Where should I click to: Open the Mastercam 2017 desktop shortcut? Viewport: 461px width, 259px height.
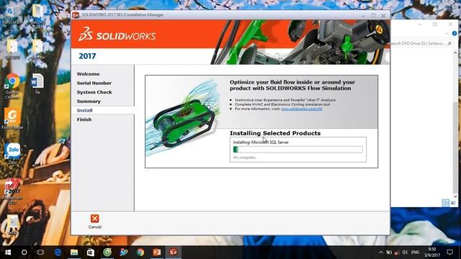click(12, 191)
